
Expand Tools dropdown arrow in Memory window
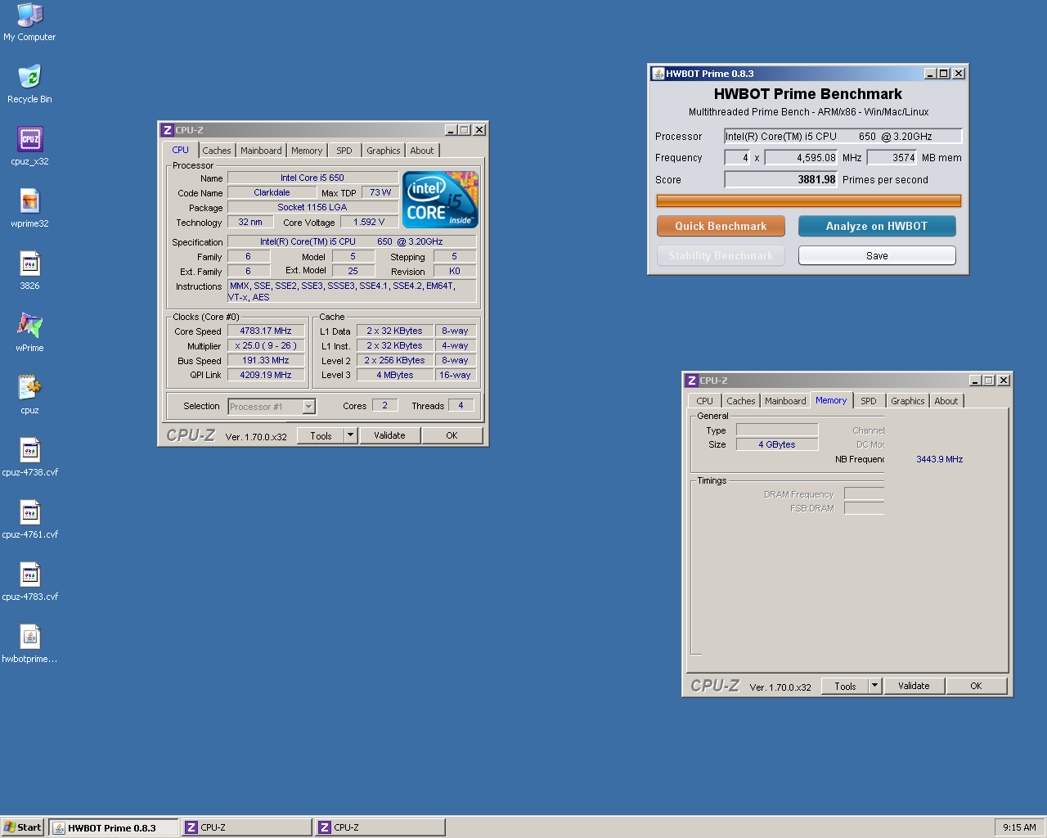coord(875,686)
